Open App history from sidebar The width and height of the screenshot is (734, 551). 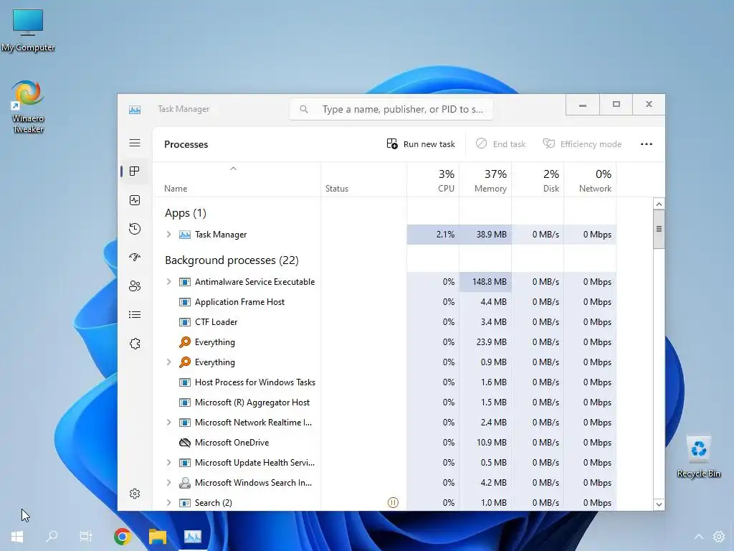135,229
